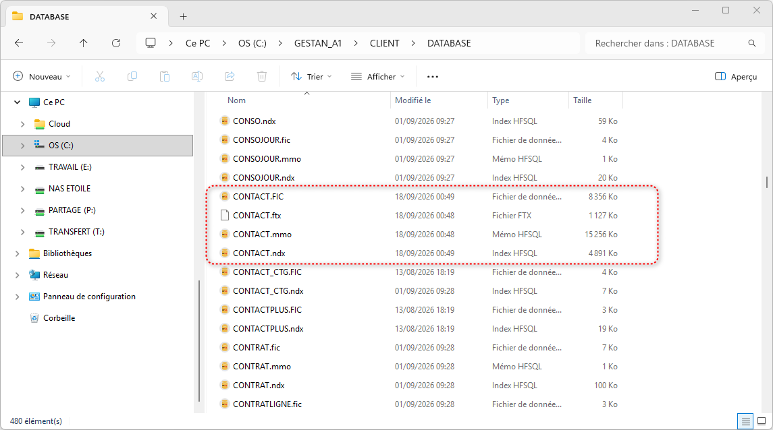Click the Copy icon in toolbar
The height and width of the screenshot is (430, 773).
132,76
